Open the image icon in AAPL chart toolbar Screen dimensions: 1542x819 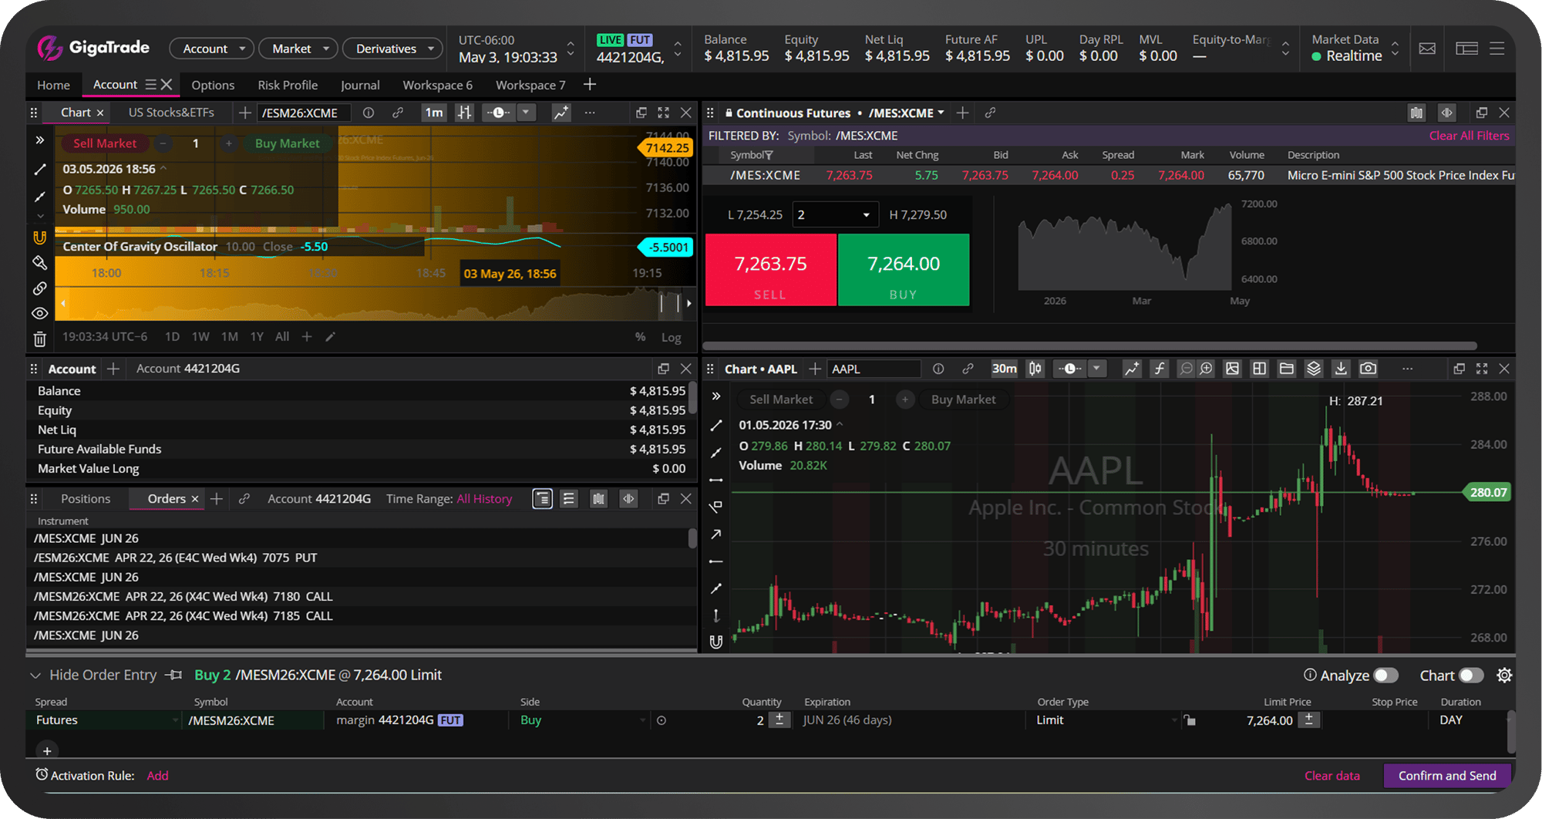coord(1233,369)
